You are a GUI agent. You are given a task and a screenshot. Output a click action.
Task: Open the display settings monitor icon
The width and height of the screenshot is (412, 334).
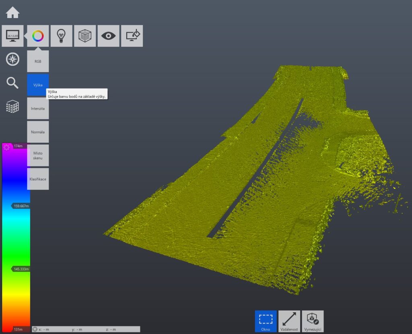tap(12, 36)
